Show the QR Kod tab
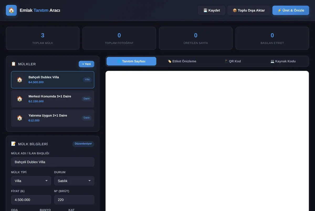Image resolution: width=315 pixels, height=211 pixels. (x=233, y=61)
